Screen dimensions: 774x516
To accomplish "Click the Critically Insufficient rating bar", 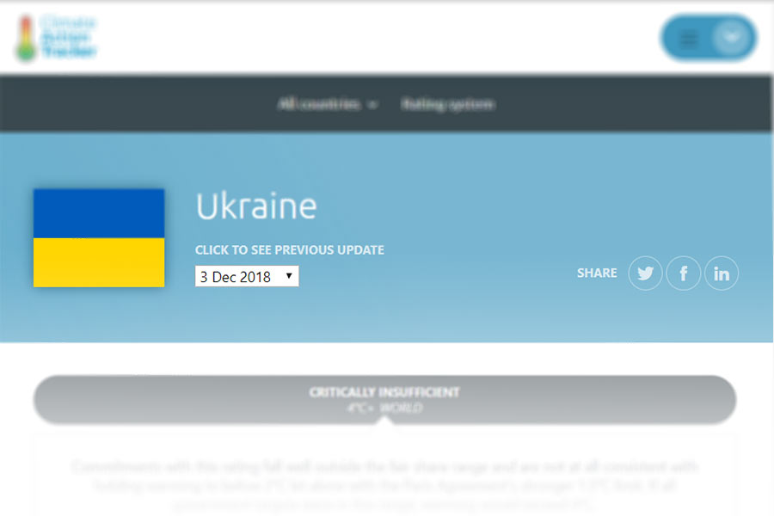I will pos(384,400).
